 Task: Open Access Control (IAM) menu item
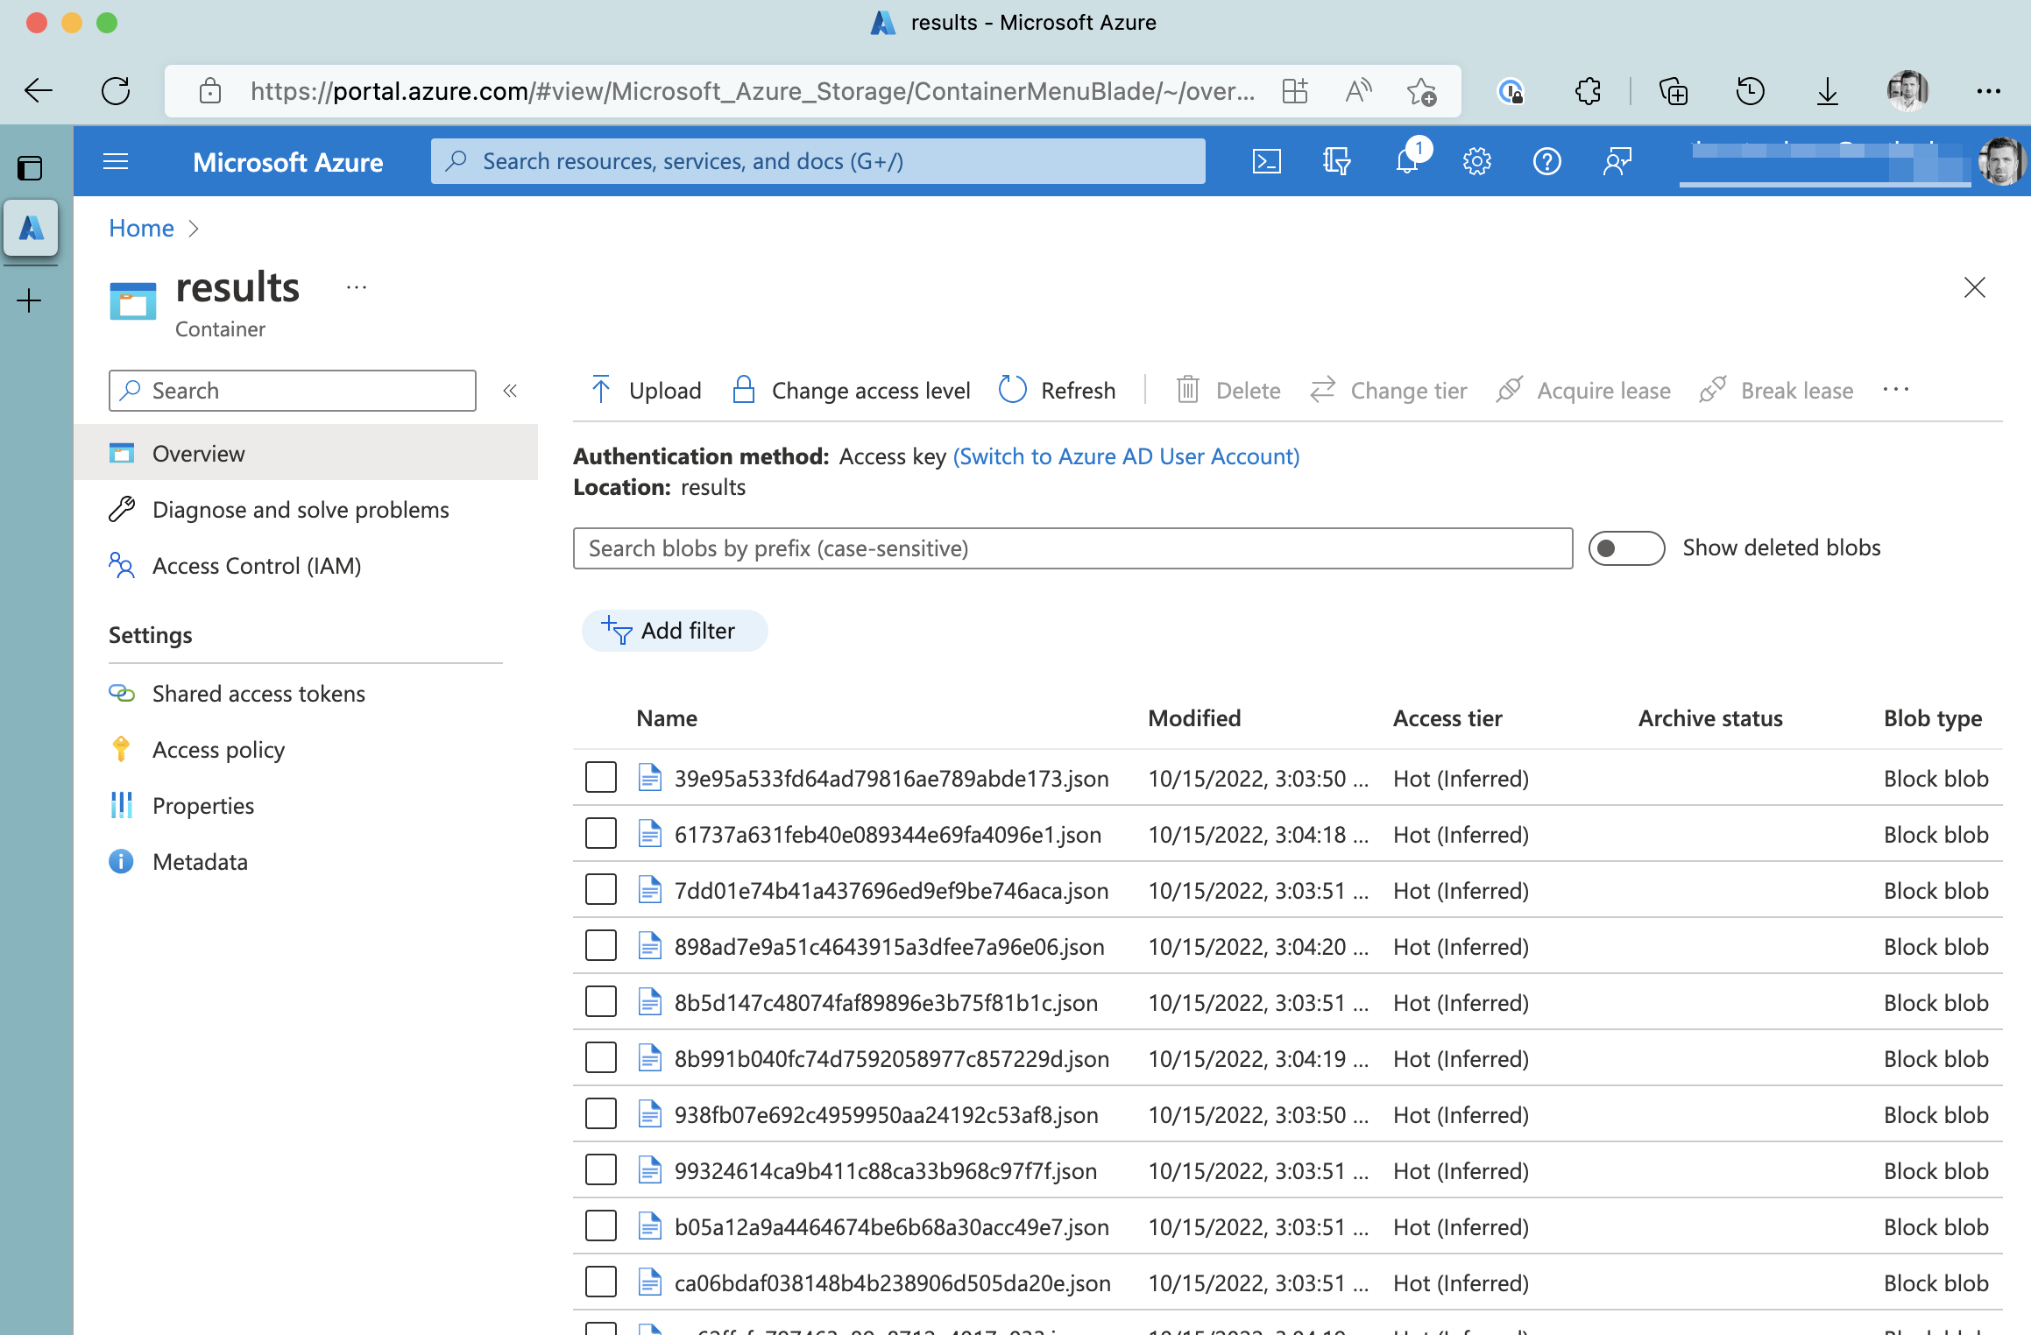pos(256,566)
